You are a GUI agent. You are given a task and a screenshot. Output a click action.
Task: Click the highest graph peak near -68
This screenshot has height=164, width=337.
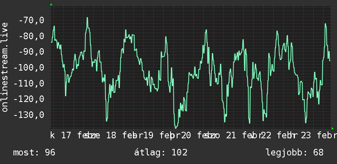pyautogui.click(x=87, y=18)
